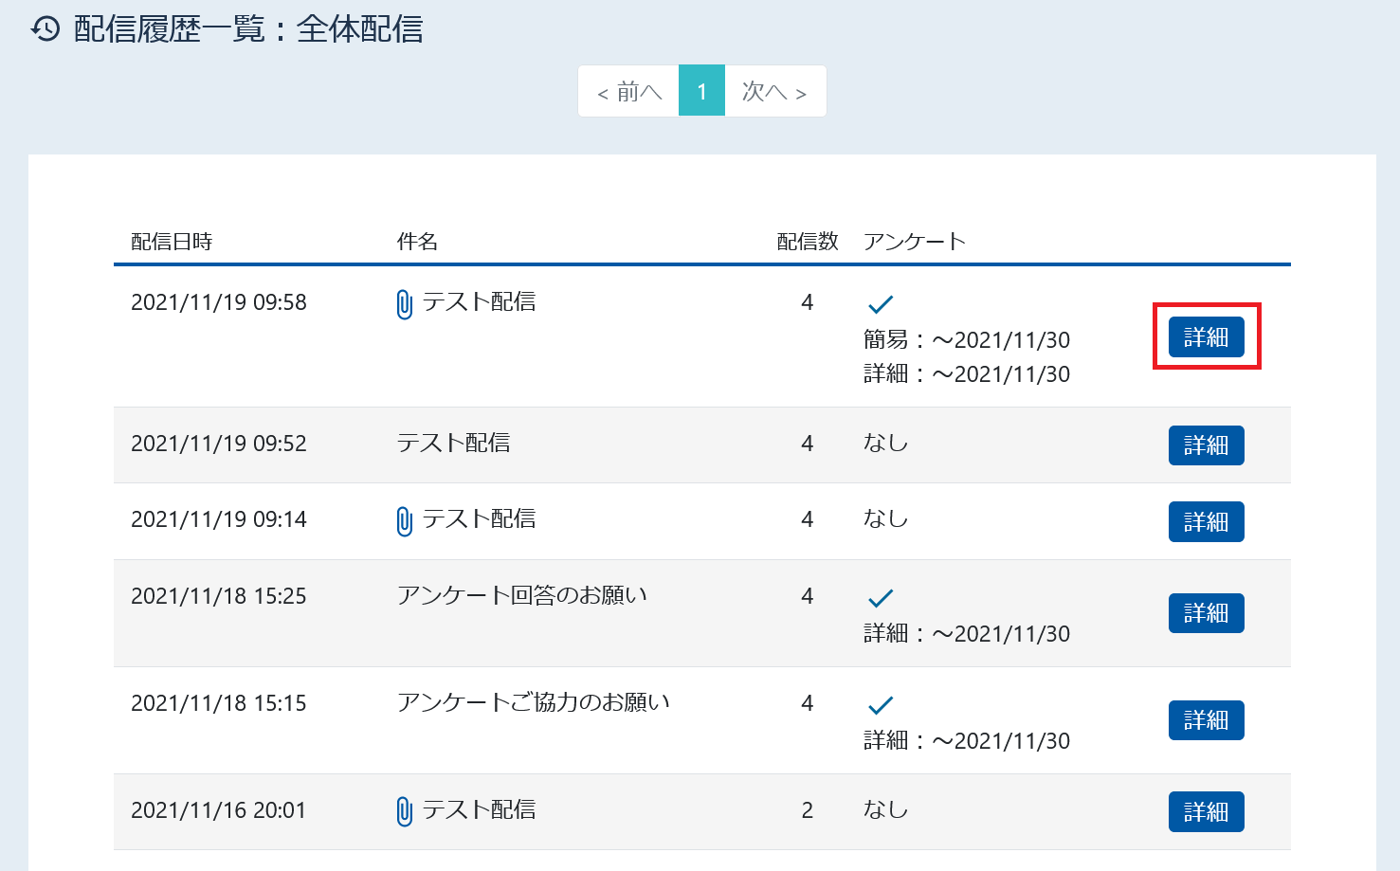
Task: Go to the next page with 次へ
Action: 775,91
